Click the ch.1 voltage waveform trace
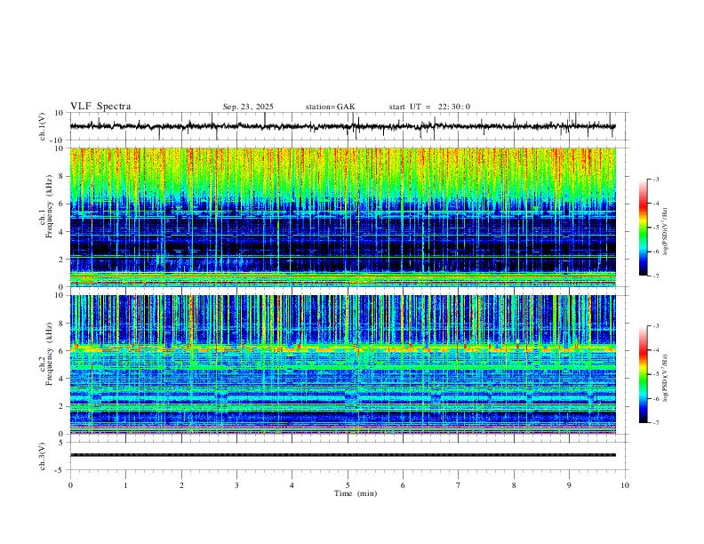704x544 pixels. point(342,126)
